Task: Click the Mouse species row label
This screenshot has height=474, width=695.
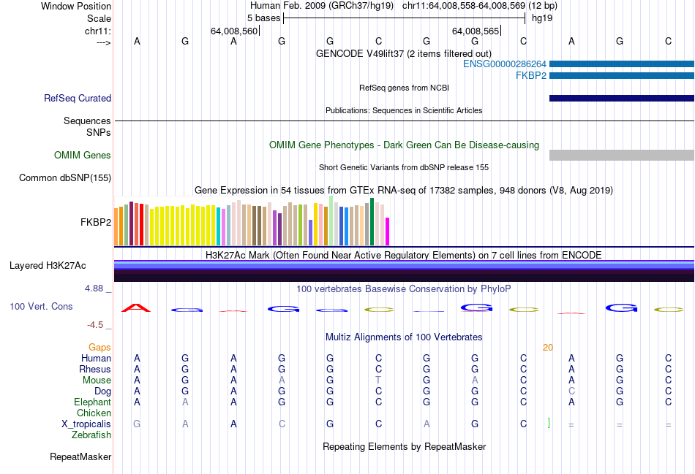Action: pos(97,381)
